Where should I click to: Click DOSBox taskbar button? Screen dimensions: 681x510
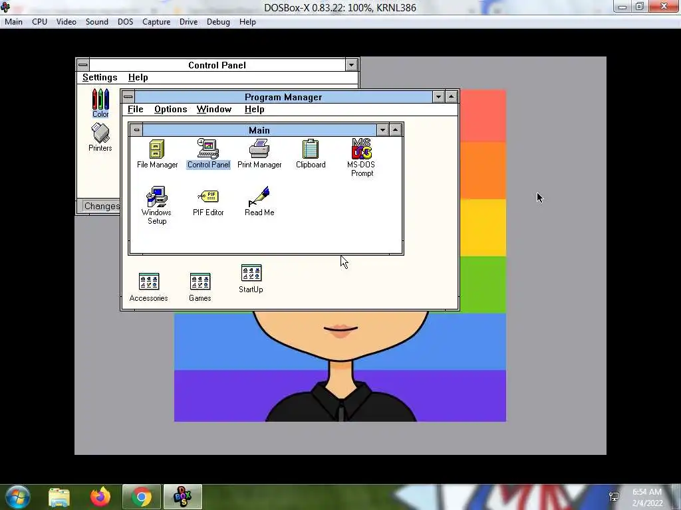click(182, 497)
